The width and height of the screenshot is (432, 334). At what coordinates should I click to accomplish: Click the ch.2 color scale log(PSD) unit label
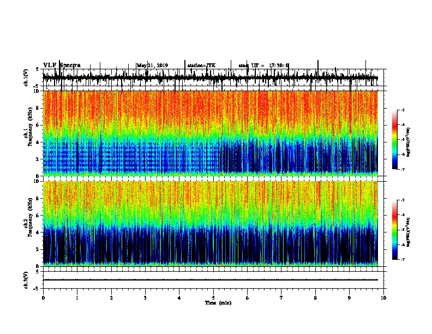(x=409, y=232)
